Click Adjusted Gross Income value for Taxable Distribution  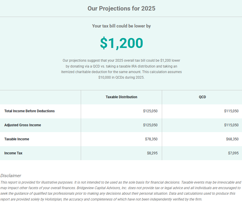pos(150,125)
